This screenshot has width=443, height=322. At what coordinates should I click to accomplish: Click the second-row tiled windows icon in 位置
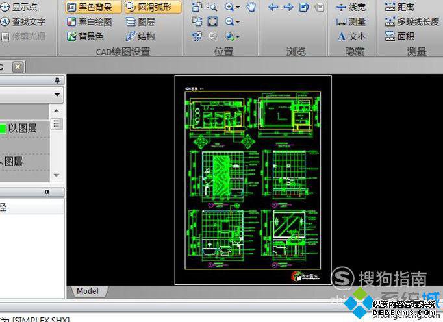tap(197, 21)
